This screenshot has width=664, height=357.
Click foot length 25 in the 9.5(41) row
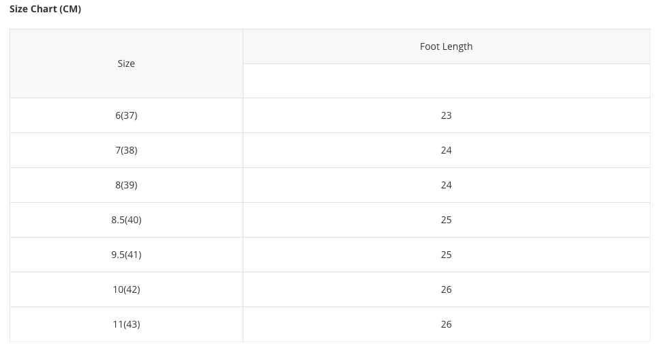click(446, 255)
